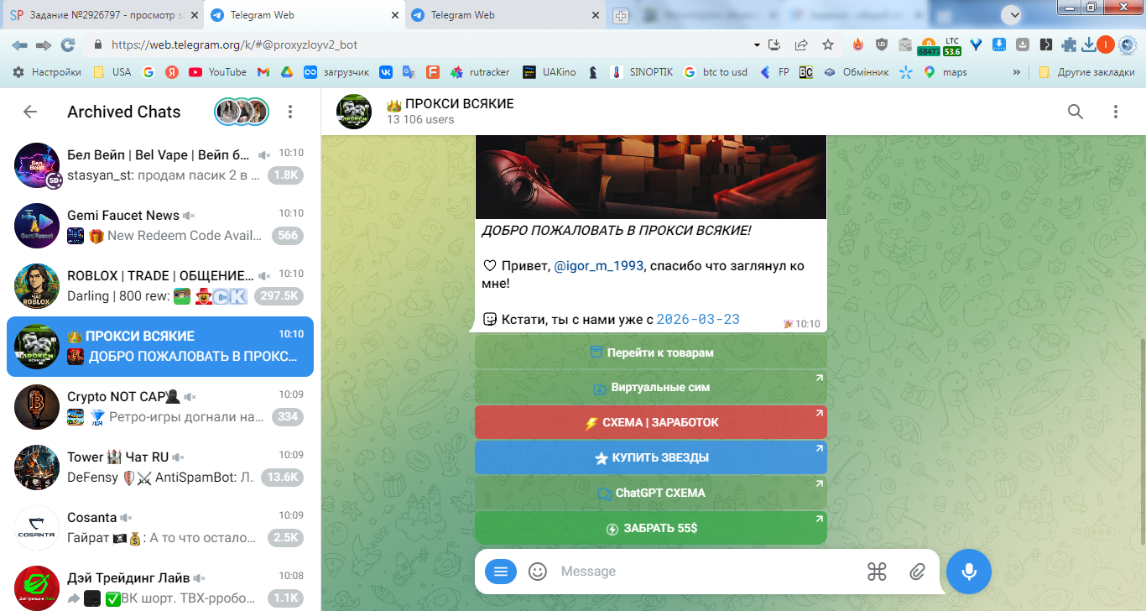Image resolution: width=1146 pixels, height=611 pixels.
Task: Open the USA bookmarks folder
Action: coord(112,72)
